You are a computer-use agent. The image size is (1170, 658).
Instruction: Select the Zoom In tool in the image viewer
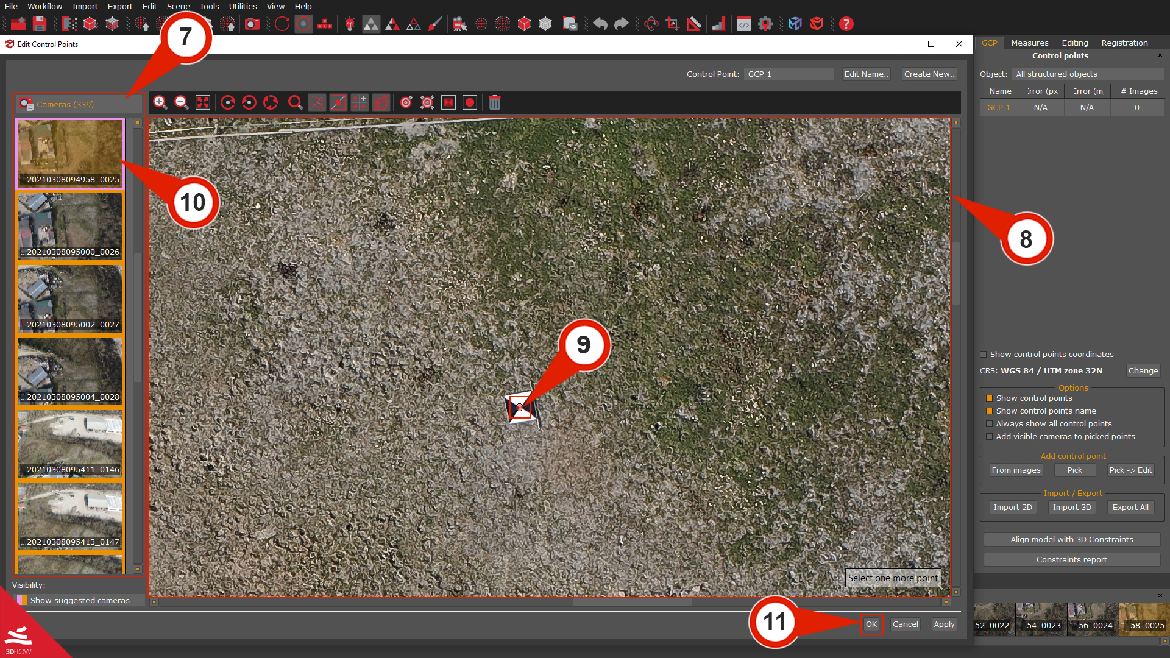pyautogui.click(x=160, y=102)
